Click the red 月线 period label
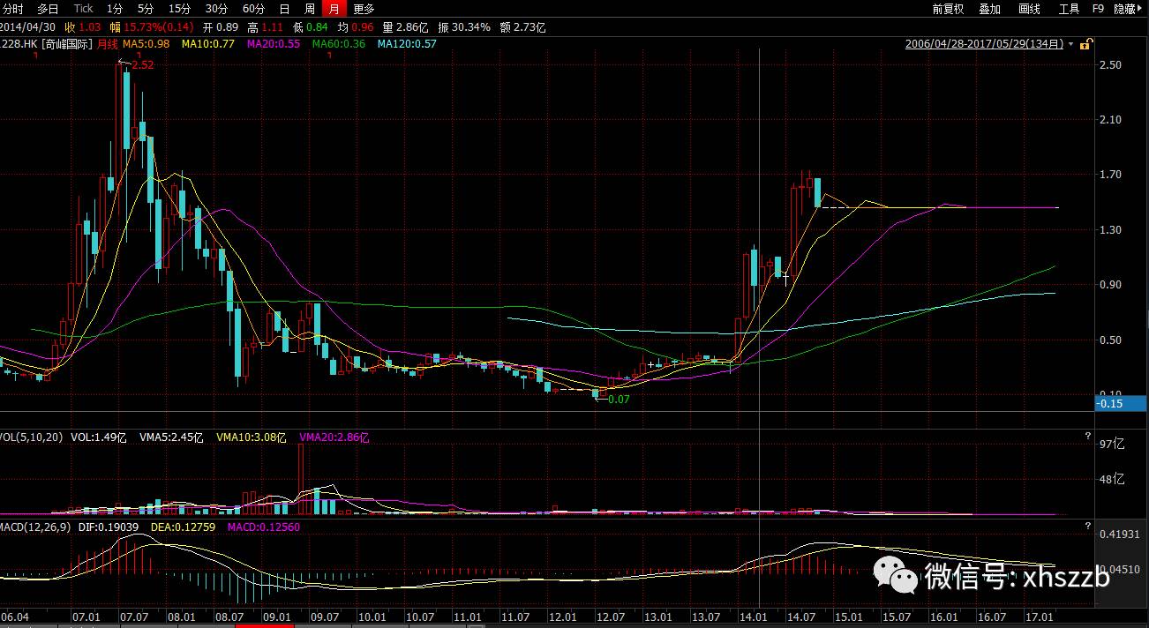 (x=107, y=43)
